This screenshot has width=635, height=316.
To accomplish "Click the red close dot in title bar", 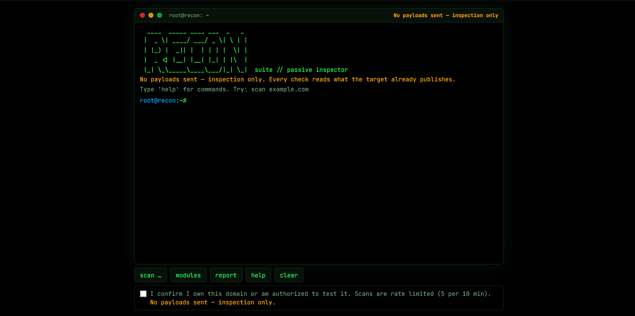I will [143, 15].
